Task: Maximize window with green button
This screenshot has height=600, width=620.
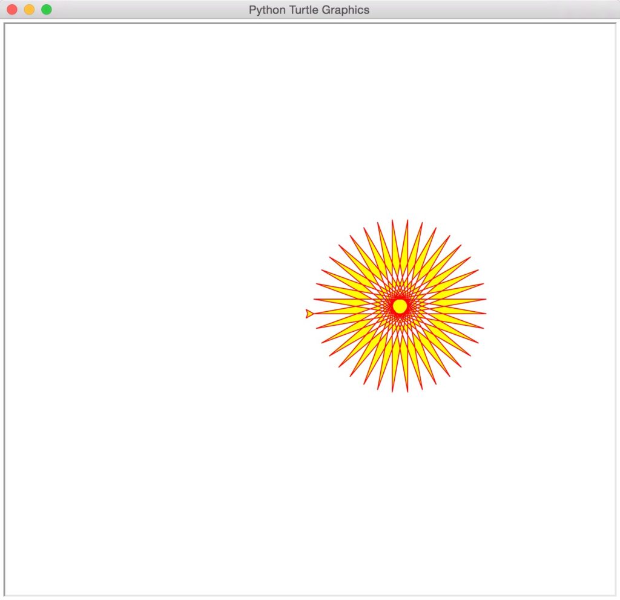Action: coord(47,10)
